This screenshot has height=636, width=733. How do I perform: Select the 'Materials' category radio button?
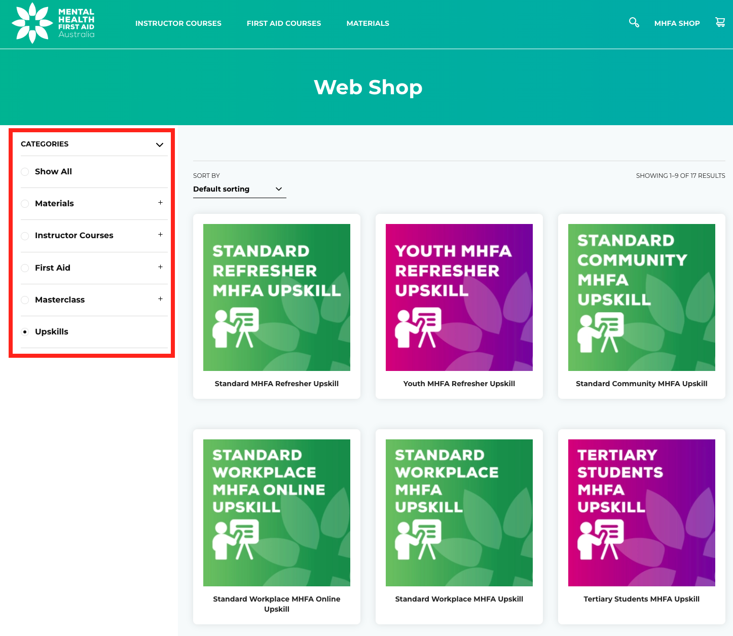(x=25, y=204)
